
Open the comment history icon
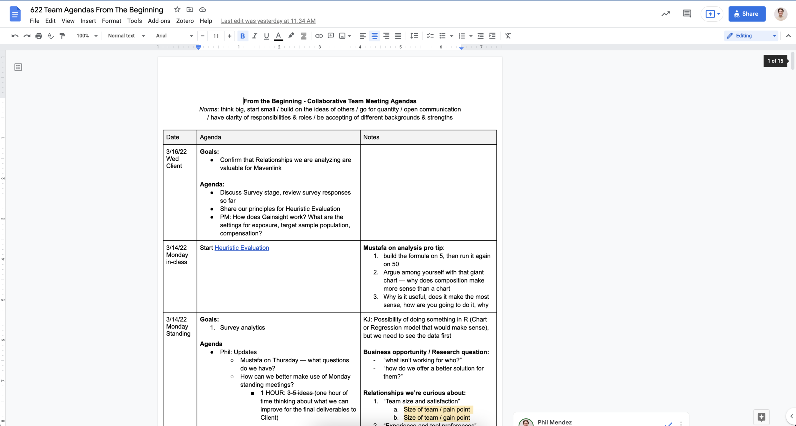pos(687,14)
